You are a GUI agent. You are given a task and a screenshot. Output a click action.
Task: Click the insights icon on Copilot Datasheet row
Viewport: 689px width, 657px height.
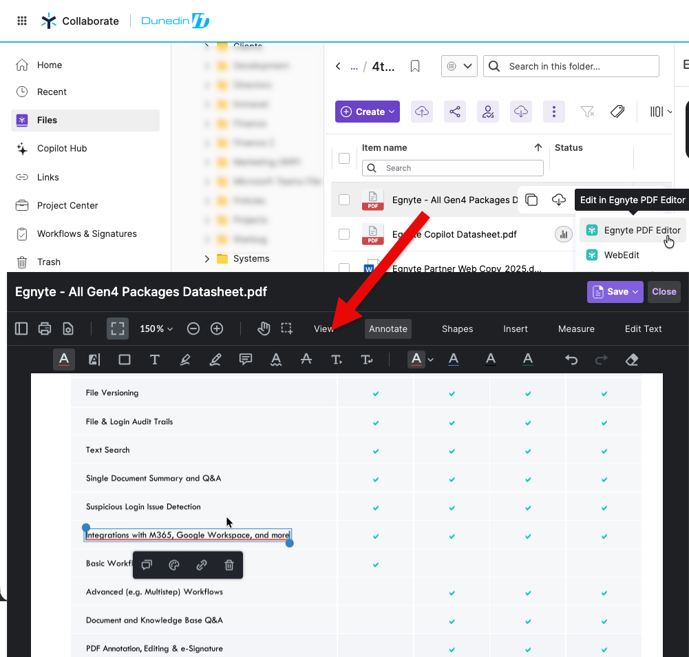tap(563, 234)
